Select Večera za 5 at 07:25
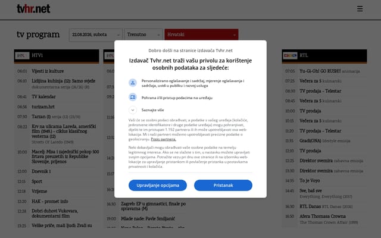Screen dimensions: 381x238 click(320, 81)
